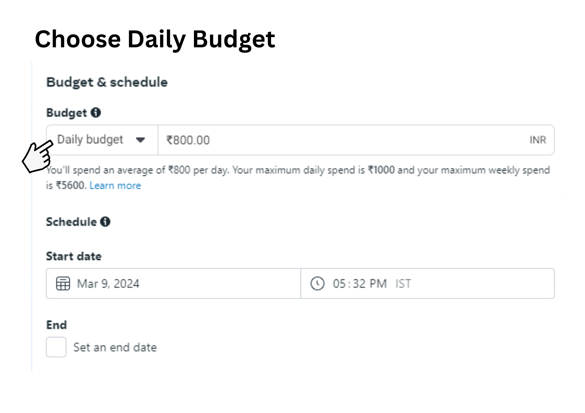Viewport: 585px width, 413px height.
Task: Click the "Budget & schedule" section heading
Action: click(107, 82)
